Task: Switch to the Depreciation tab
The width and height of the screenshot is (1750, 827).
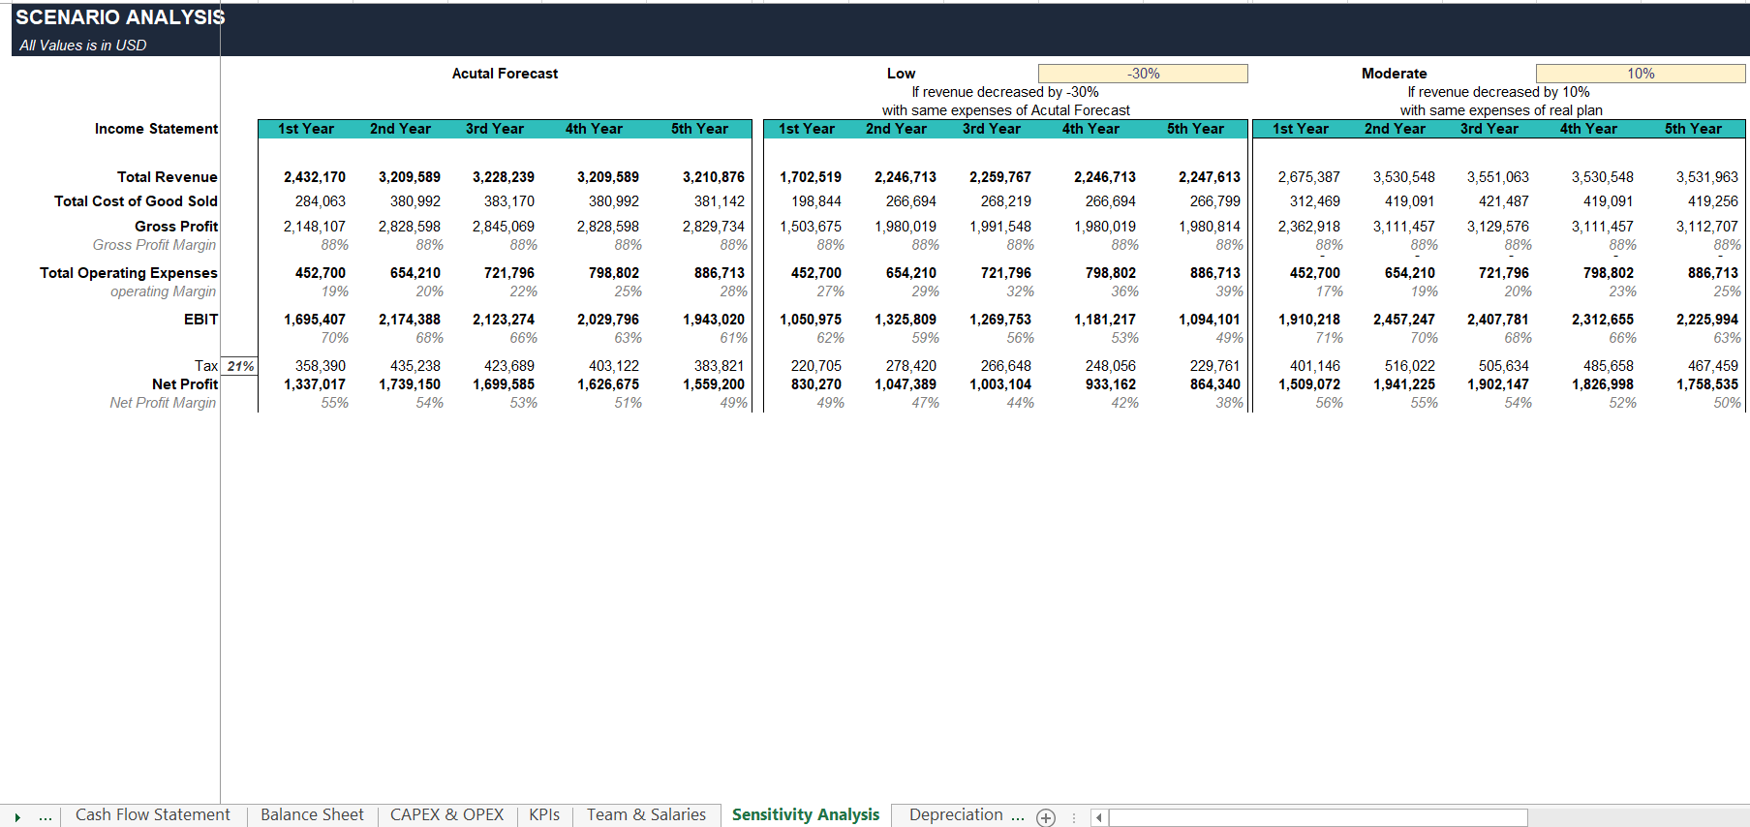Action: [x=956, y=815]
